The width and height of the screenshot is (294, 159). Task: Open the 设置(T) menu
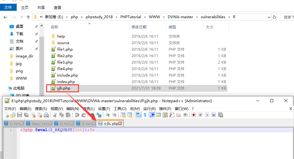(104, 109)
